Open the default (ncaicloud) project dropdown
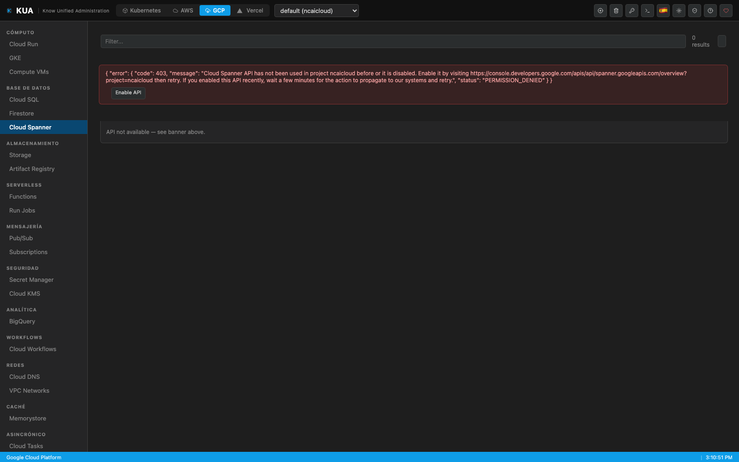Image resolution: width=739 pixels, height=462 pixels. click(316, 11)
